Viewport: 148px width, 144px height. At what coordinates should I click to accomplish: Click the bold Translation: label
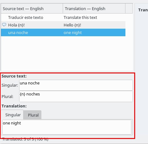14,106
